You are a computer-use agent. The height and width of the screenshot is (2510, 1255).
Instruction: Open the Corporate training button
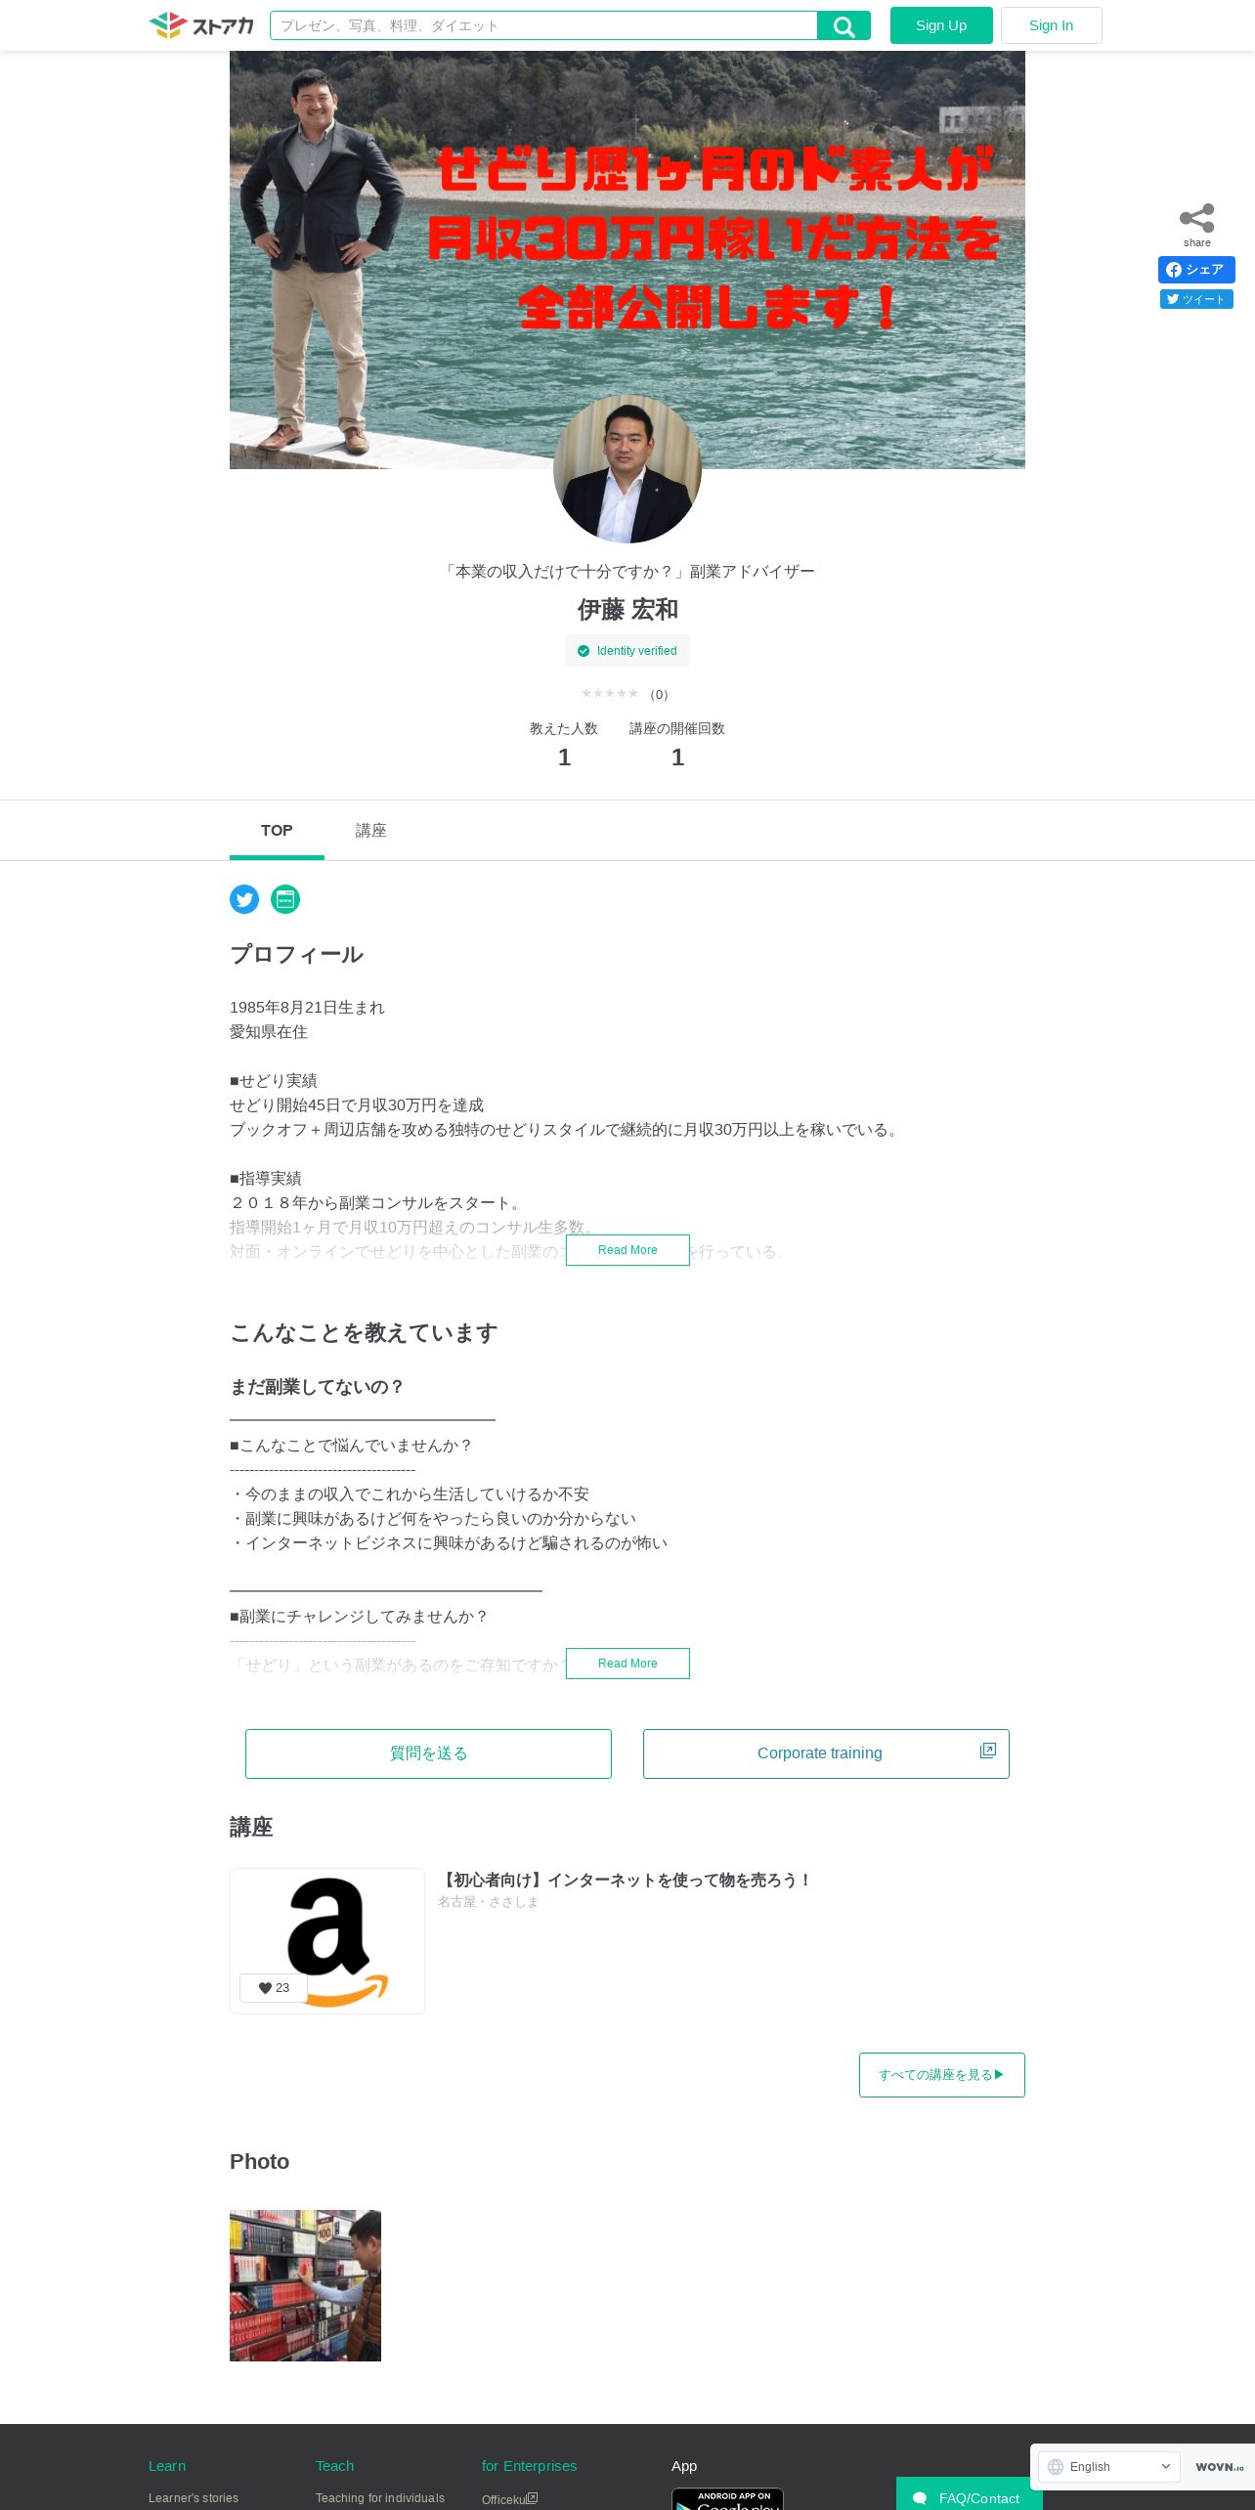(826, 1753)
